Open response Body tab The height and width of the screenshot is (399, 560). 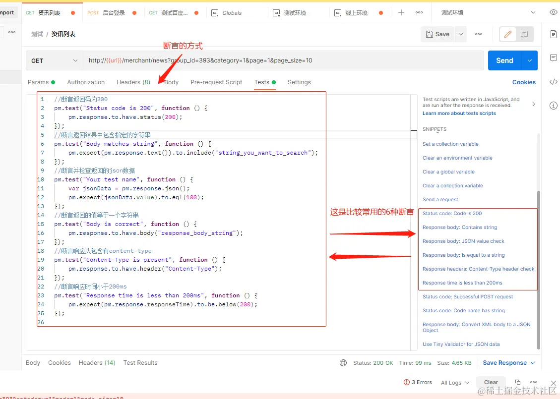(33, 363)
